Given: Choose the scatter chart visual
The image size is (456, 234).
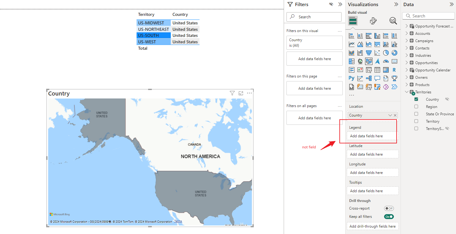Looking at the screenshot, I should 377,53.
